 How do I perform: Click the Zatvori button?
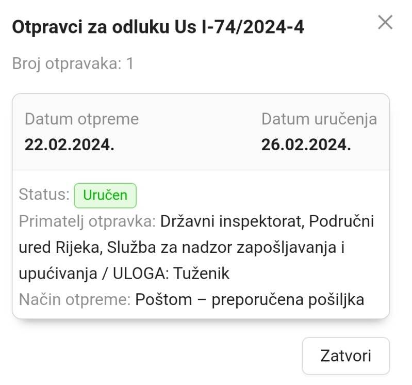[x=345, y=356]
